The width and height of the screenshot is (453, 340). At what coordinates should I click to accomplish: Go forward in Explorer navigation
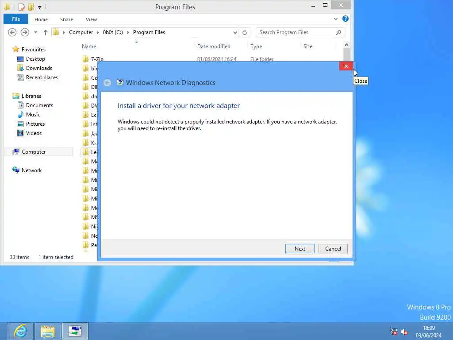[25, 32]
